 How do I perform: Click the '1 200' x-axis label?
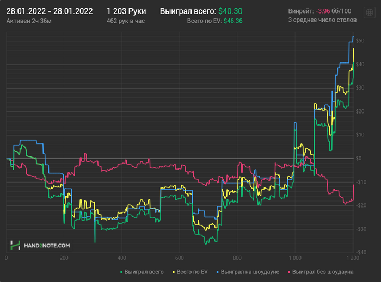tap(353, 258)
